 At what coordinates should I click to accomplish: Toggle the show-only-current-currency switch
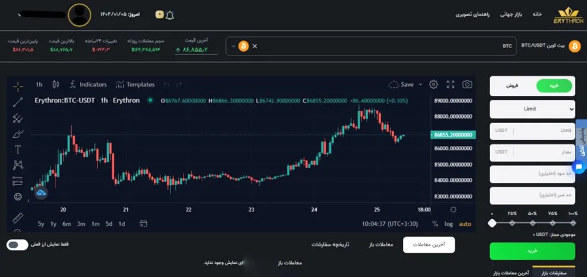pyautogui.click(x=17, y=245)
